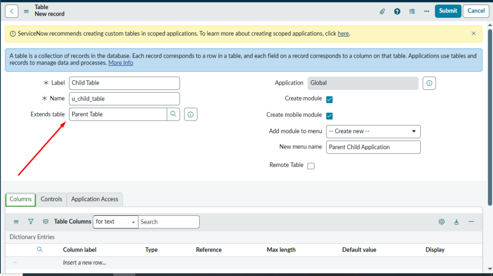Click info icon beside Extends table
This screenshot has width=493, height=276.
(191, 114)
